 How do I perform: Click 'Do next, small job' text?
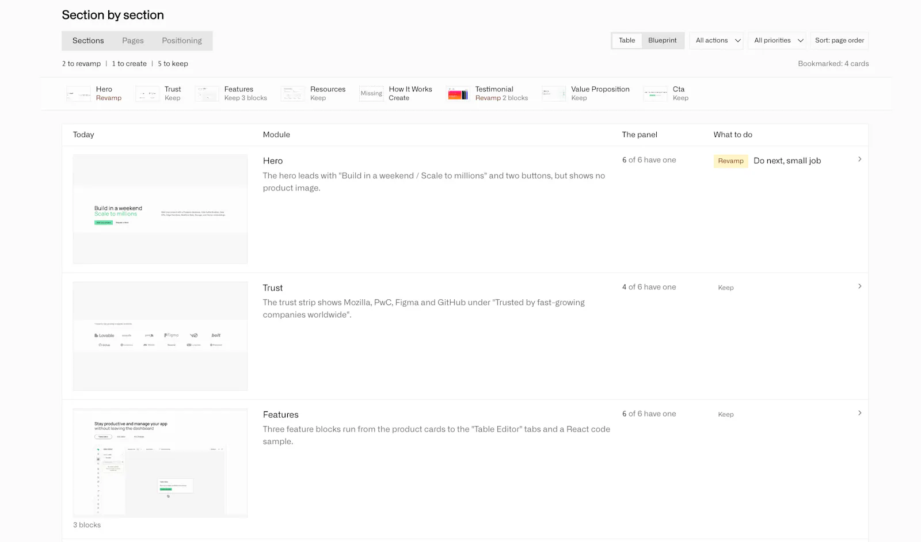(x=787, y=161)
